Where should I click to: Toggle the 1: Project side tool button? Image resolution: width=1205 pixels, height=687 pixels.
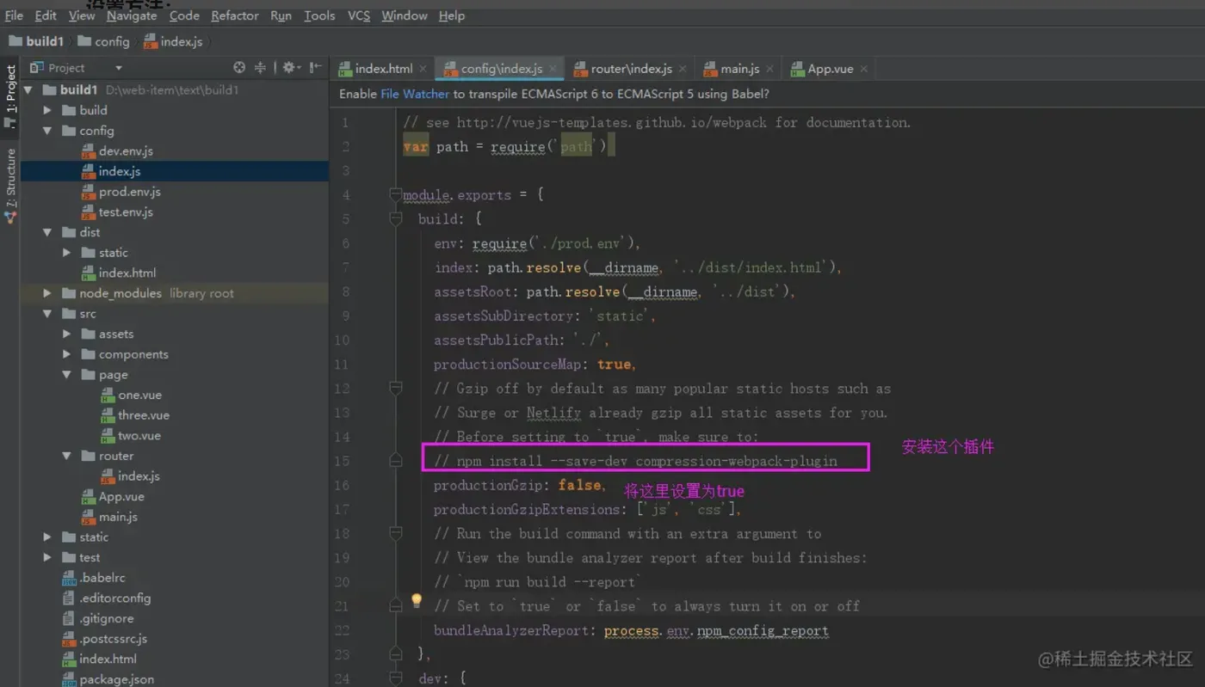(x=10, y=95)
